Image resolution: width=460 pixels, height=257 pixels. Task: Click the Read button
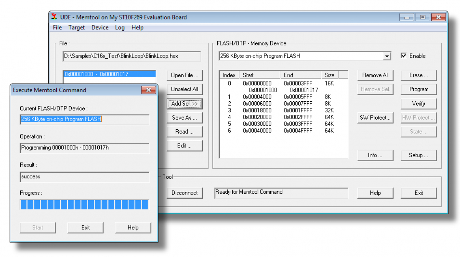coord(184,132)
